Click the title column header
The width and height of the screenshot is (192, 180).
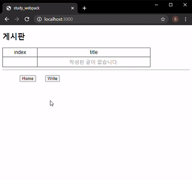click(94, 52)
